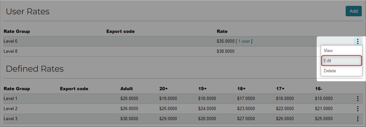
Task: Open the kebab menu for Level 2
Action: tap(357, 109)
